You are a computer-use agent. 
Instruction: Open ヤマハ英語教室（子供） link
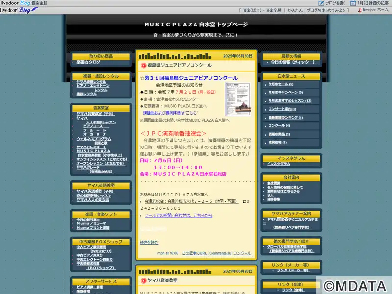(96, 191)
